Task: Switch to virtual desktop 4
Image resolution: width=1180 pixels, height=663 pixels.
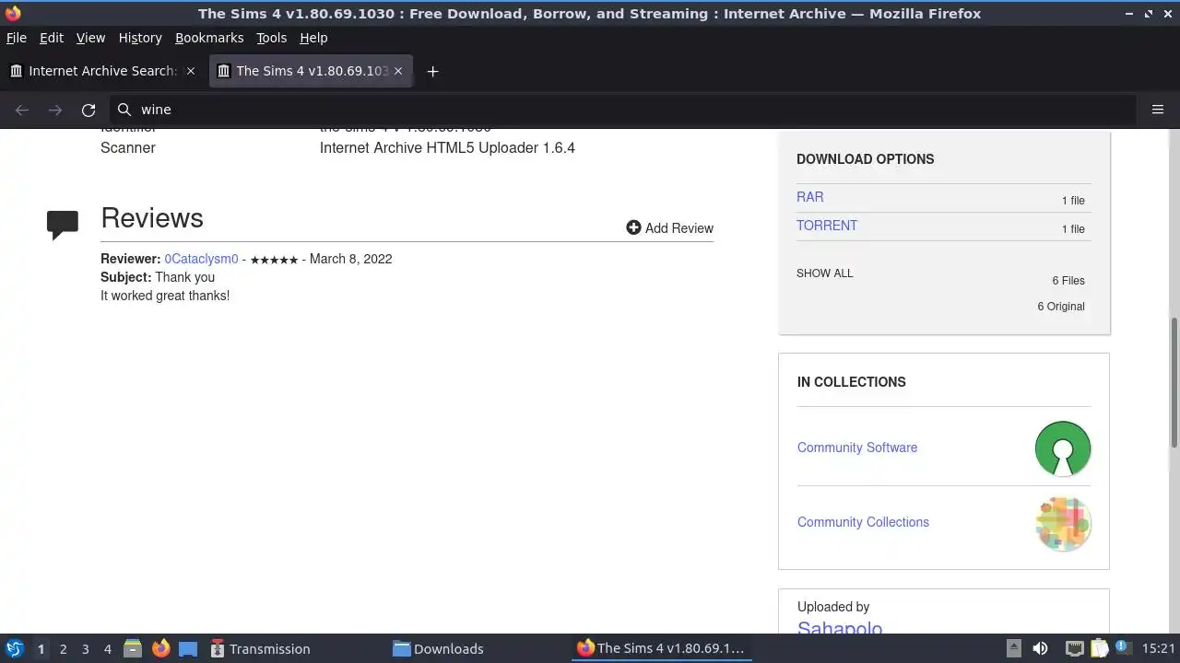Action: click(x=107, y=648)
